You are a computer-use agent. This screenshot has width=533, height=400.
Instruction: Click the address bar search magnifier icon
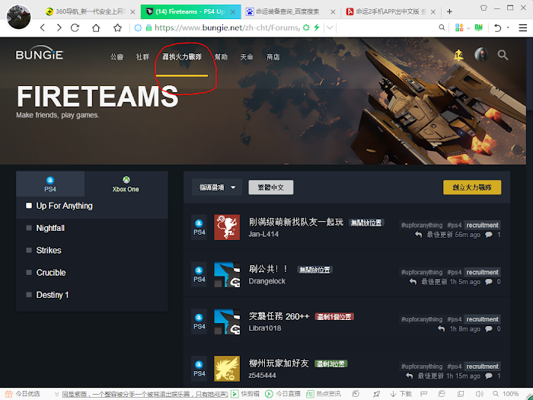point(442,27)
